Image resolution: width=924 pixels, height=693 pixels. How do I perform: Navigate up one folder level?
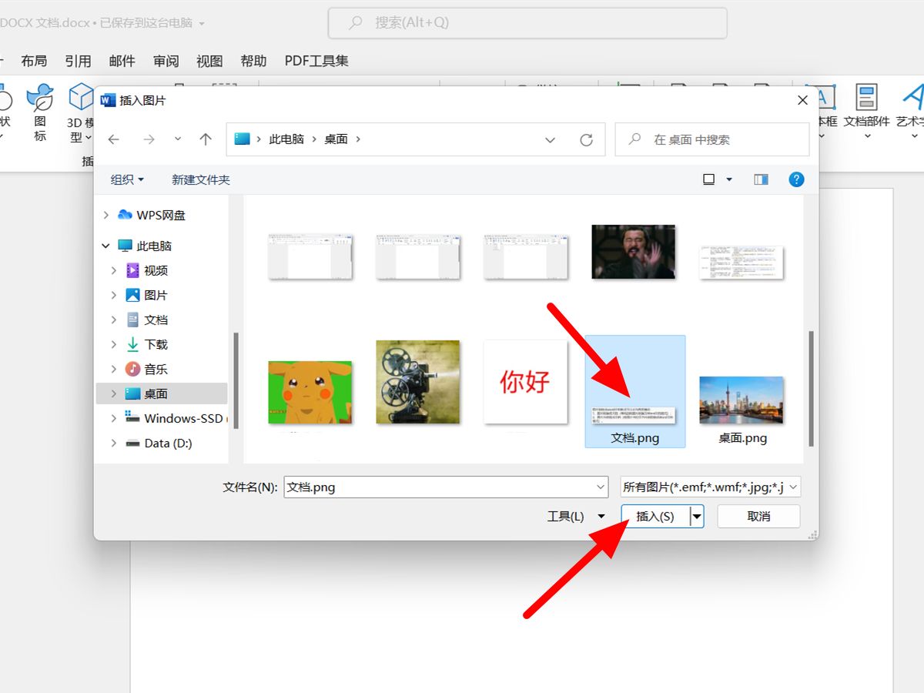click(x=205, y=139)
